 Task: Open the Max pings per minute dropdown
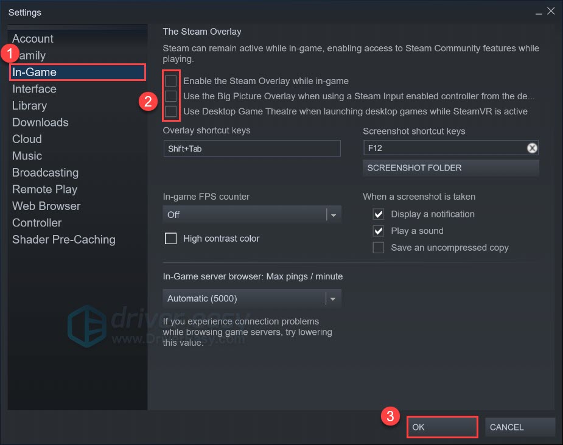tap(252, 298)
